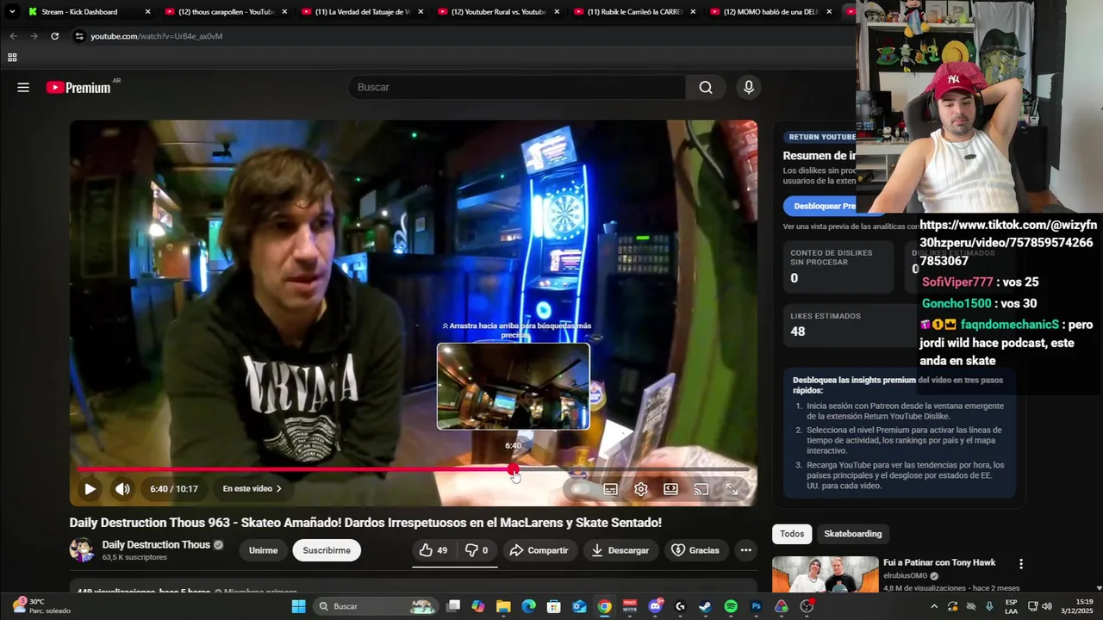Open the YouTube hamburger guide menu
The height and width of the screenshot is (620, 1103).
point(23,87)
